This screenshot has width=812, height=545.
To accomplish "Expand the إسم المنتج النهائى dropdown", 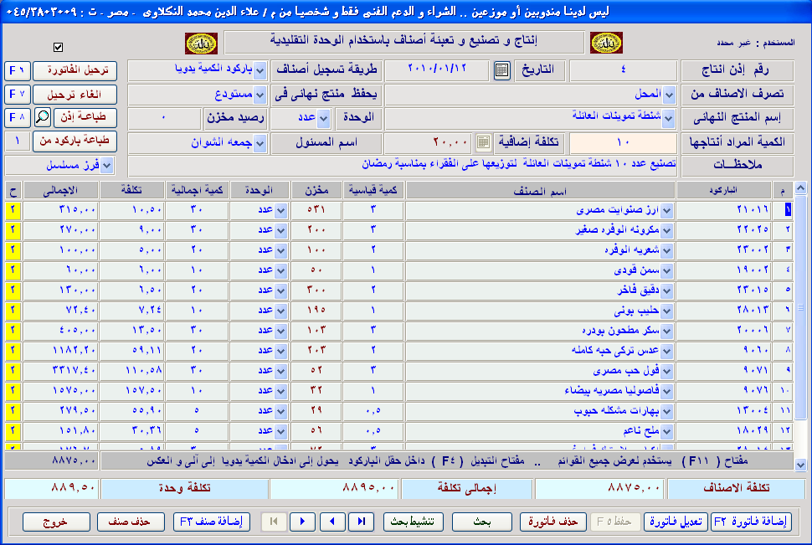I will (668, 117).
